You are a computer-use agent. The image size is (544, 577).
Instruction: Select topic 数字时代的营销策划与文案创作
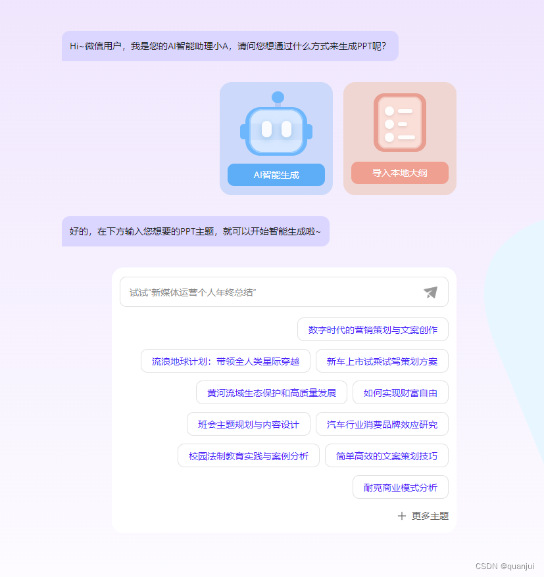click(x=373, y=329)
